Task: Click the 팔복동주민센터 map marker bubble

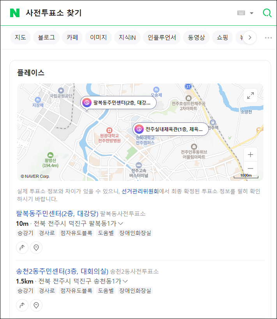Action: point(118,103)
